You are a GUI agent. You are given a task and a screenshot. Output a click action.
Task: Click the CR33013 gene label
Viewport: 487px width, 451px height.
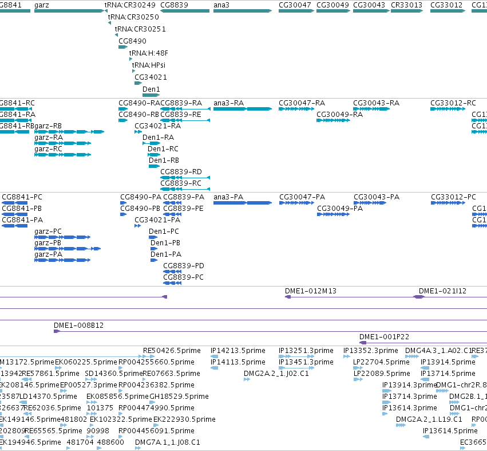[406, 5]
